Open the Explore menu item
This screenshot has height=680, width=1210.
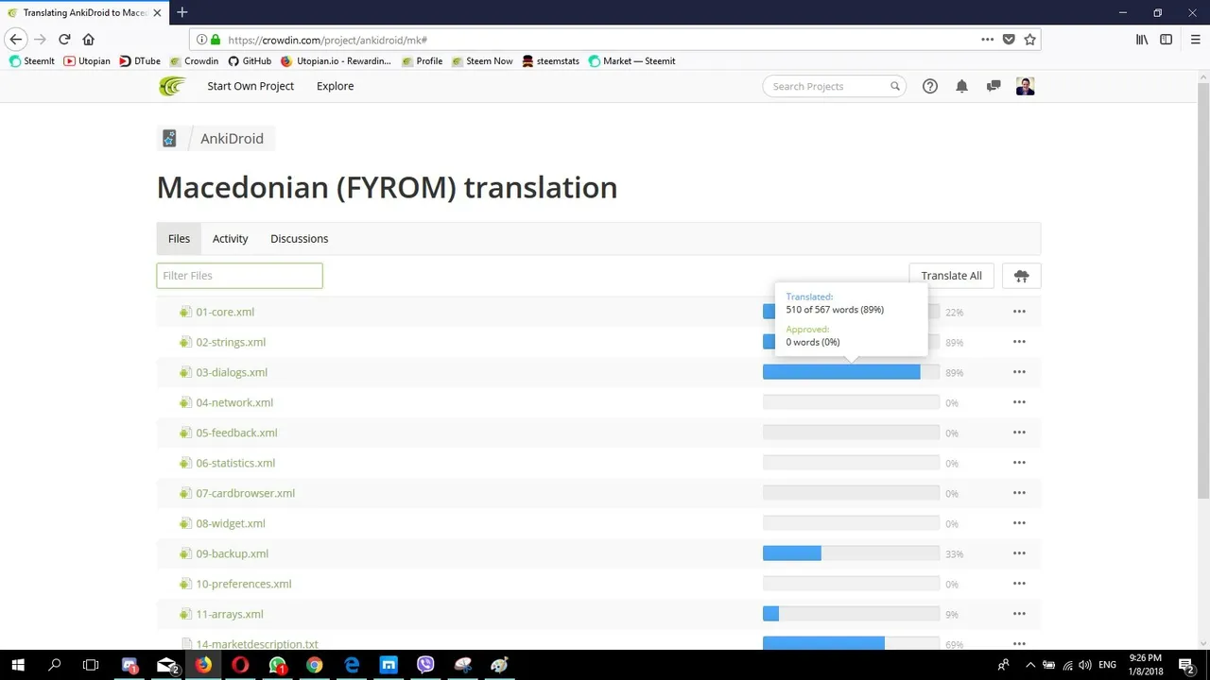[x=335, y=86]
